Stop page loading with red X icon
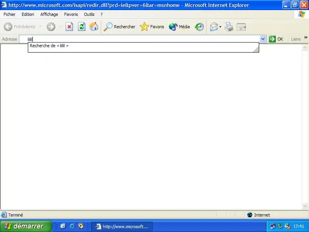Screen dimensions: 309x232 (x=69, y=27)
